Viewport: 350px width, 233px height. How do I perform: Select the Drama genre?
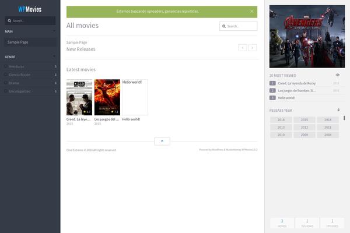14,83
